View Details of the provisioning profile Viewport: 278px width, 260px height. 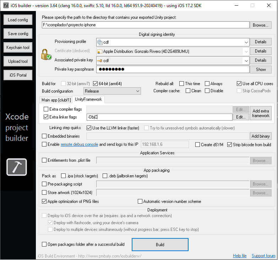(261, 42)
